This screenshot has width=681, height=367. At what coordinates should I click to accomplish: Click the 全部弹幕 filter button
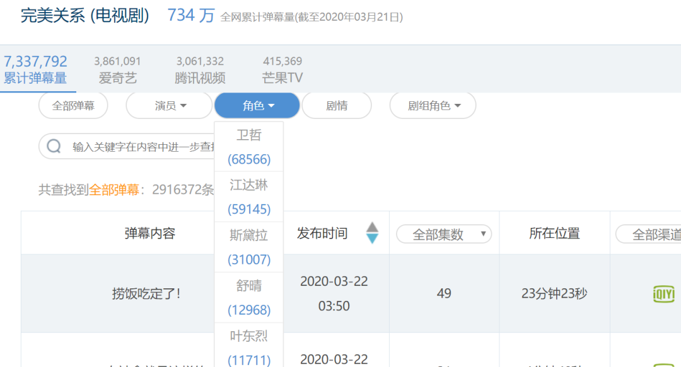tap(73, 105)
